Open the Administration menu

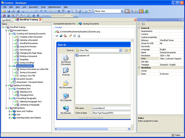click(55, 7)
